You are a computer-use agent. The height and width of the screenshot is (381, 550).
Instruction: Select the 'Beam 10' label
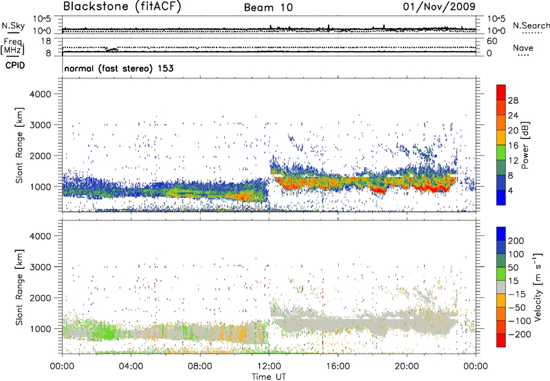[268, 8]
